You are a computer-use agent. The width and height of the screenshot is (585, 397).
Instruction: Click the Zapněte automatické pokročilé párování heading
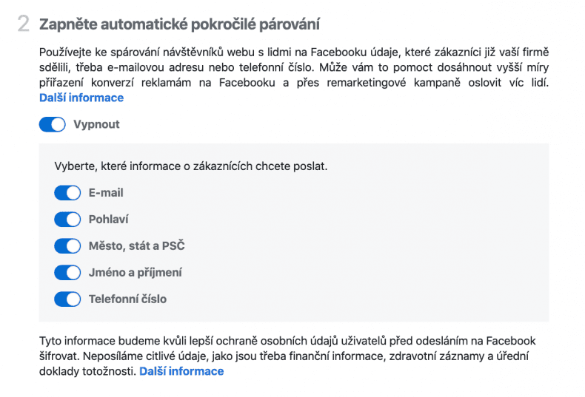coord(179,24)
